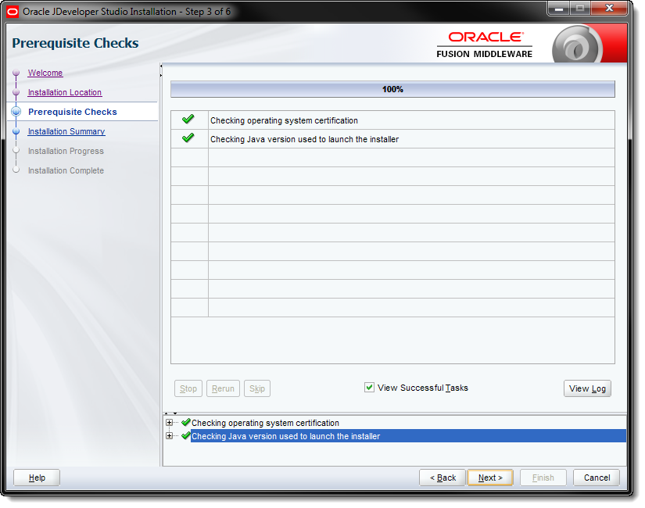Click green checkmark for Java version row
Image resolution: width=645 pixels, height=508 pixels.
coord(188,138)
